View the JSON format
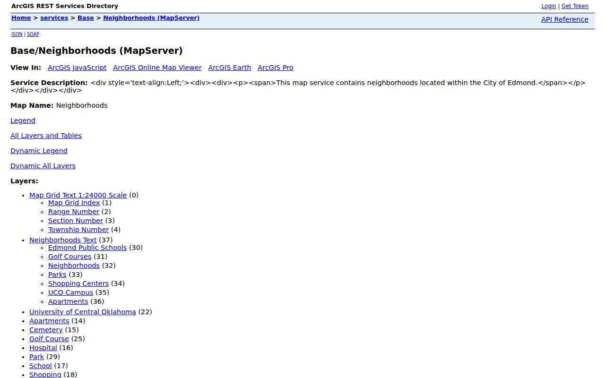This screenshot has height=378, width=605. click(17, 34)
